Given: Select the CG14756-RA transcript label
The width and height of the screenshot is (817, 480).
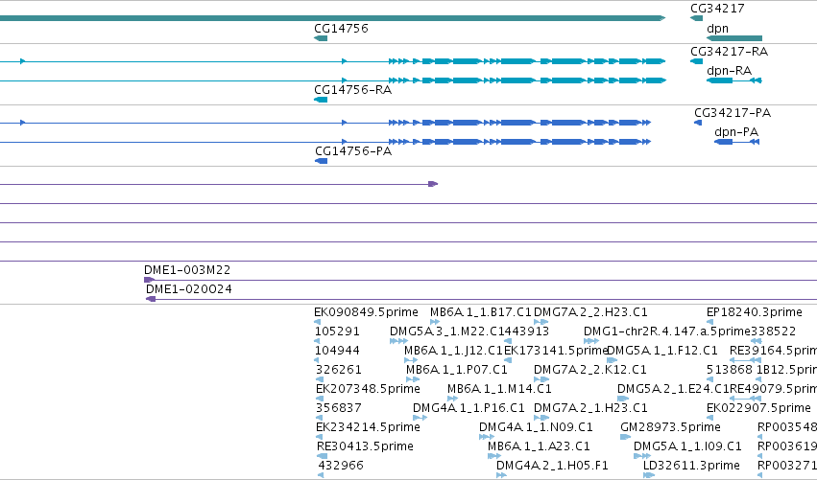Looking at the screenshot, I should (x=352, y=90).
